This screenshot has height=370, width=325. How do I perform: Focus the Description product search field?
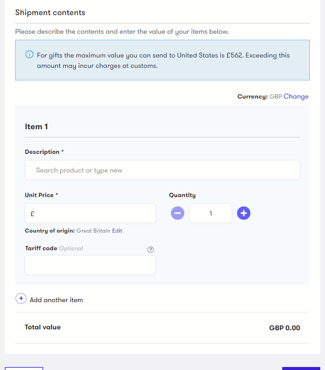click(x=162, y=170)
